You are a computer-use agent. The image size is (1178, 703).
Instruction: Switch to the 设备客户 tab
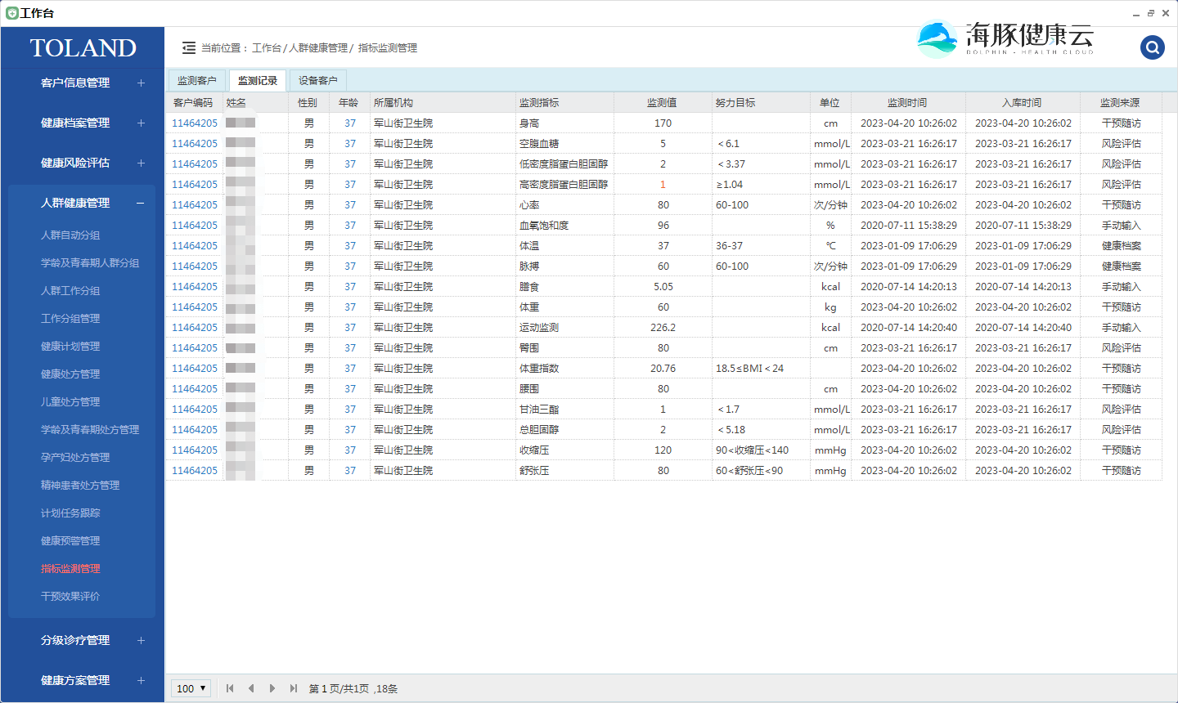pyautogui.click(x=317, y=80)
